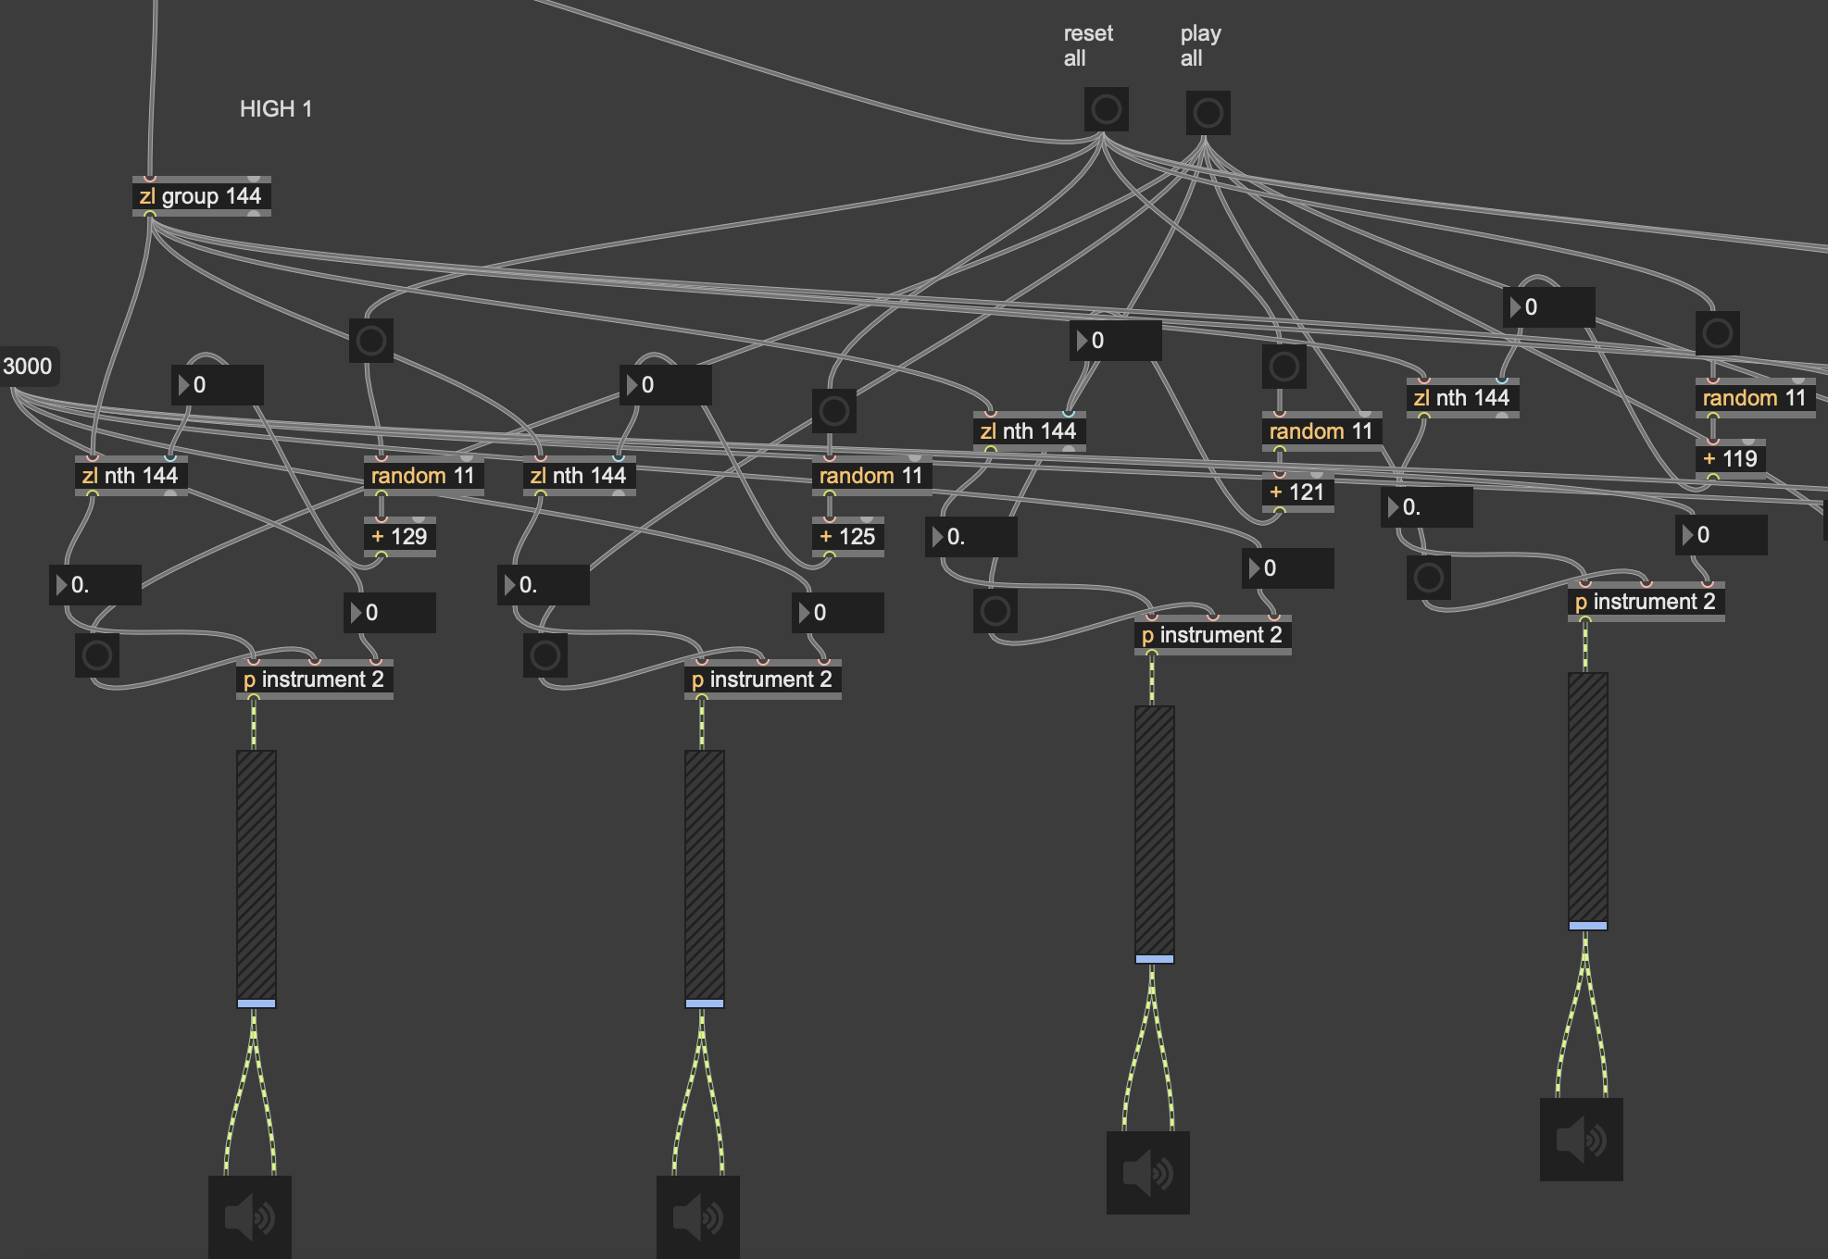Image resolution: width=1828 pixels, height=1259 pixels.
Task: Click the bang above + 121 random
Action: (x=1283, y=367)
